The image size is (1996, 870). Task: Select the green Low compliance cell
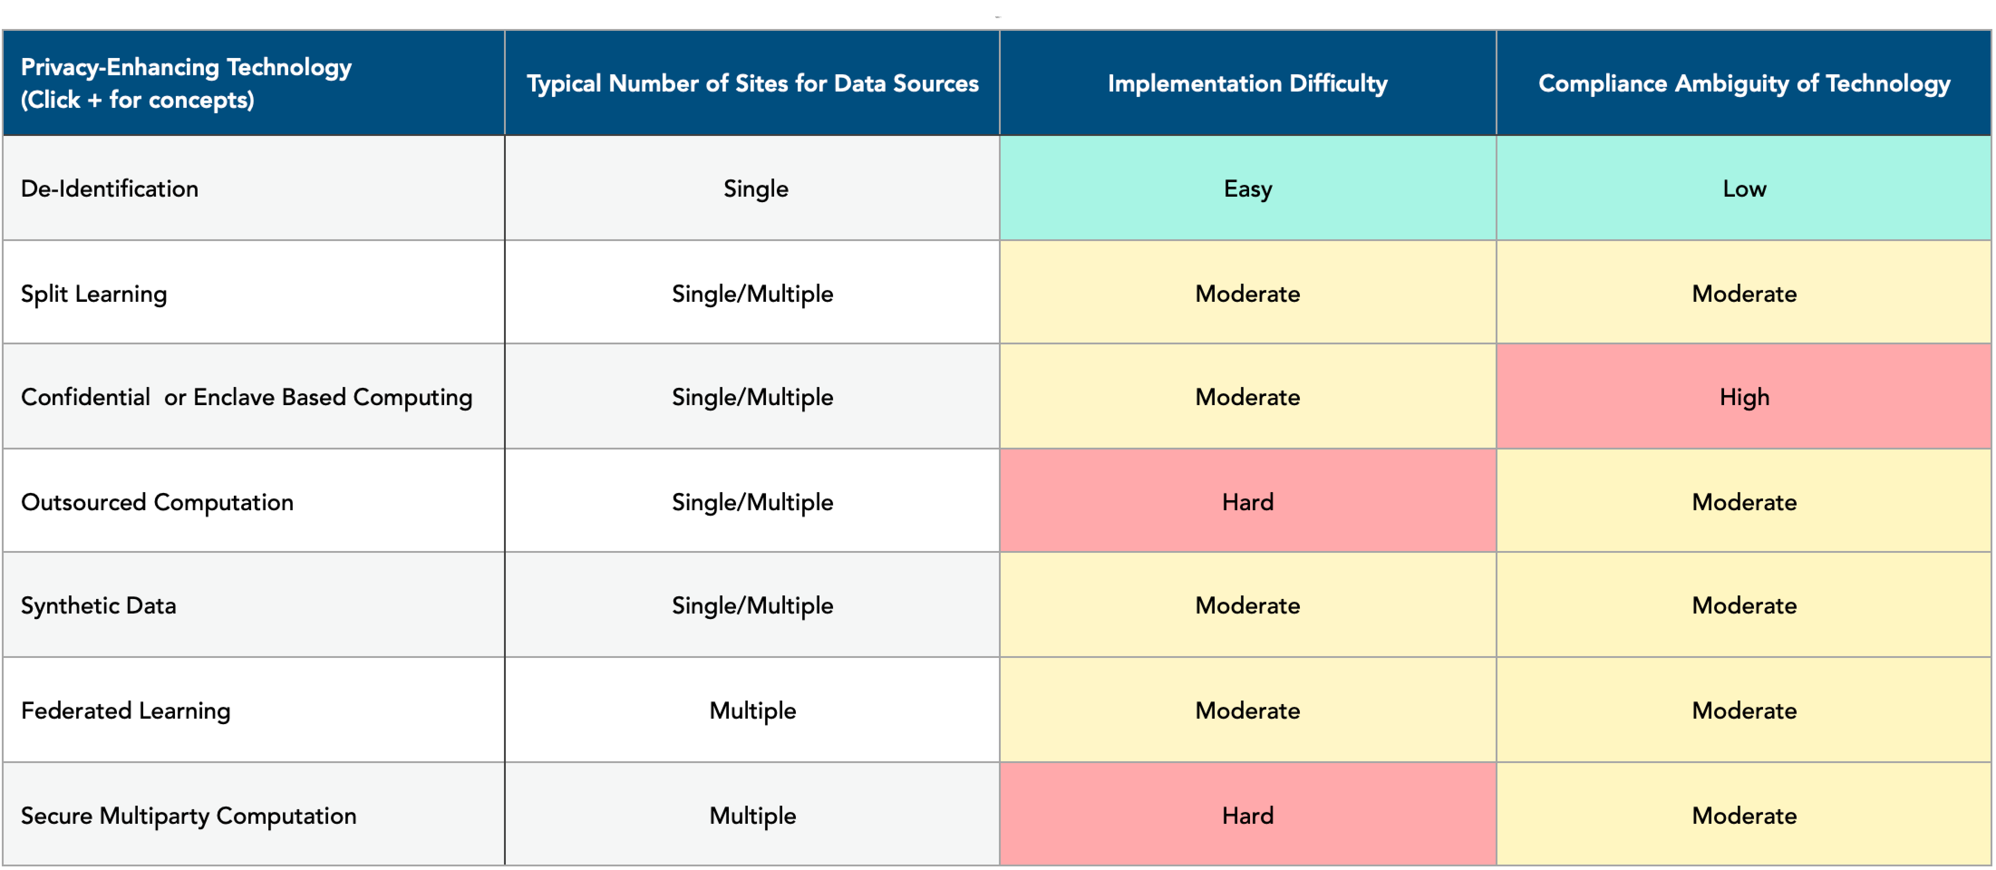(x=1744, y=188)
